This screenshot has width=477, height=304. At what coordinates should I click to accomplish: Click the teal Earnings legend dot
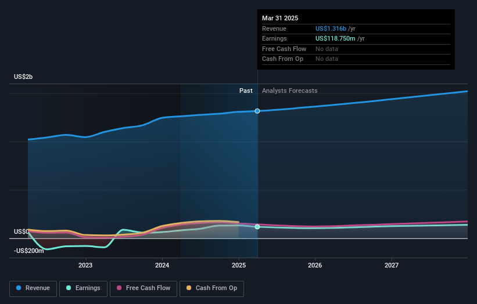pyautogui.click(x=69, y=288)
